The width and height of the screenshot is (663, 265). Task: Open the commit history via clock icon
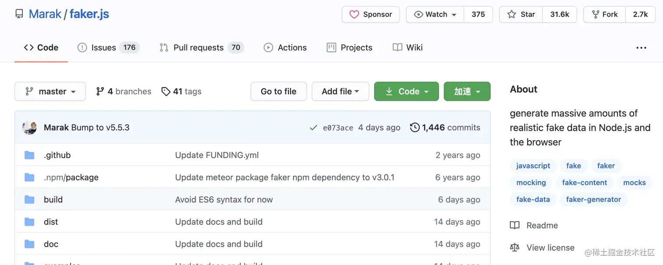coord(415,127)
